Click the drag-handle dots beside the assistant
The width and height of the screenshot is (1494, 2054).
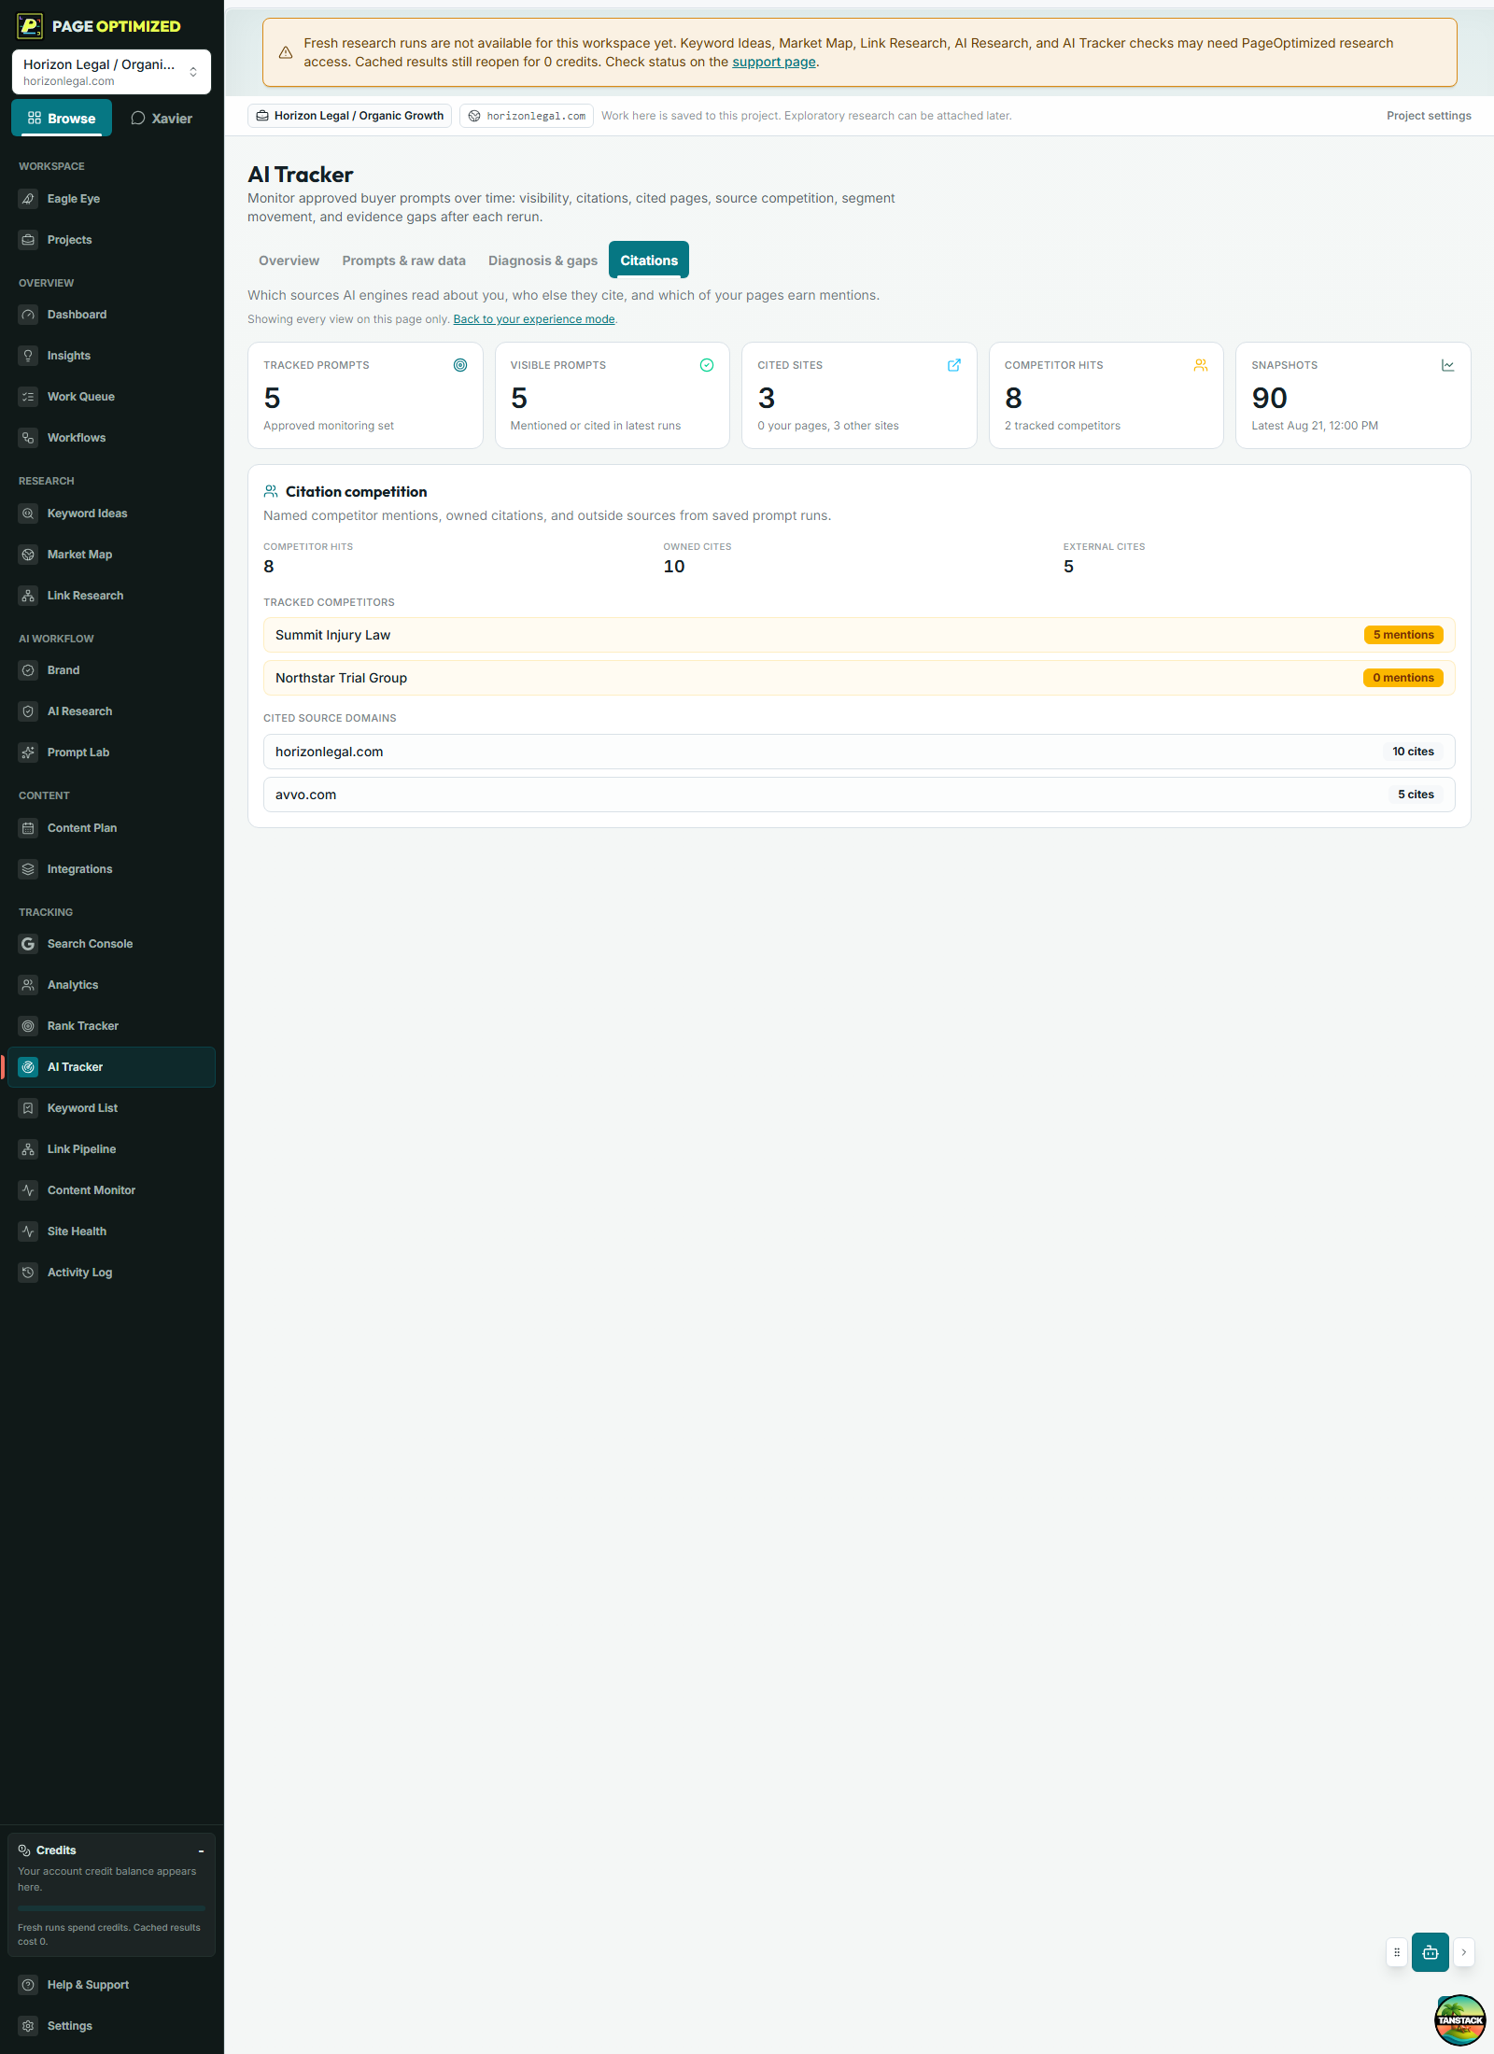(x=1397, y=1952)
